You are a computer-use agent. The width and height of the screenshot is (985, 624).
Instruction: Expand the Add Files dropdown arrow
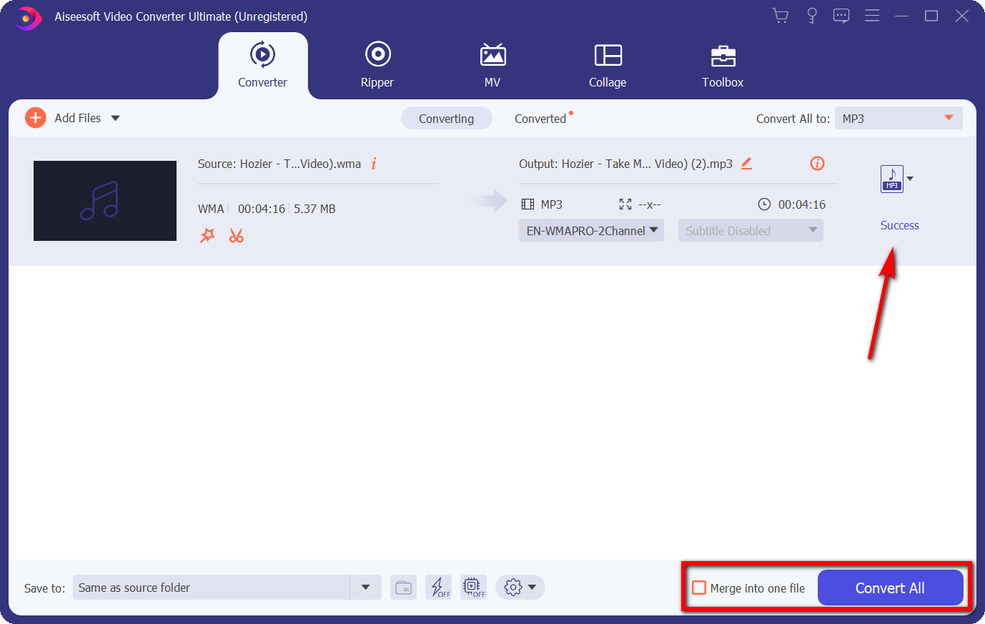[115, 119]
